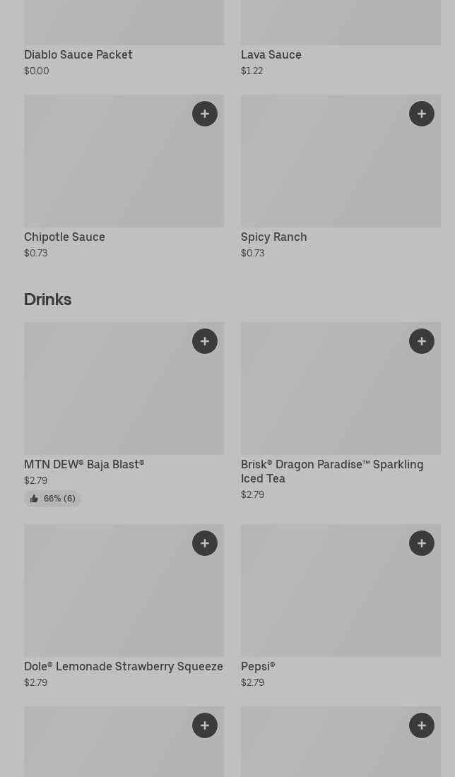View the 66% thumbs-up rating badge
The width and height of the screenshot is (455, 777).
coord(53,499)
